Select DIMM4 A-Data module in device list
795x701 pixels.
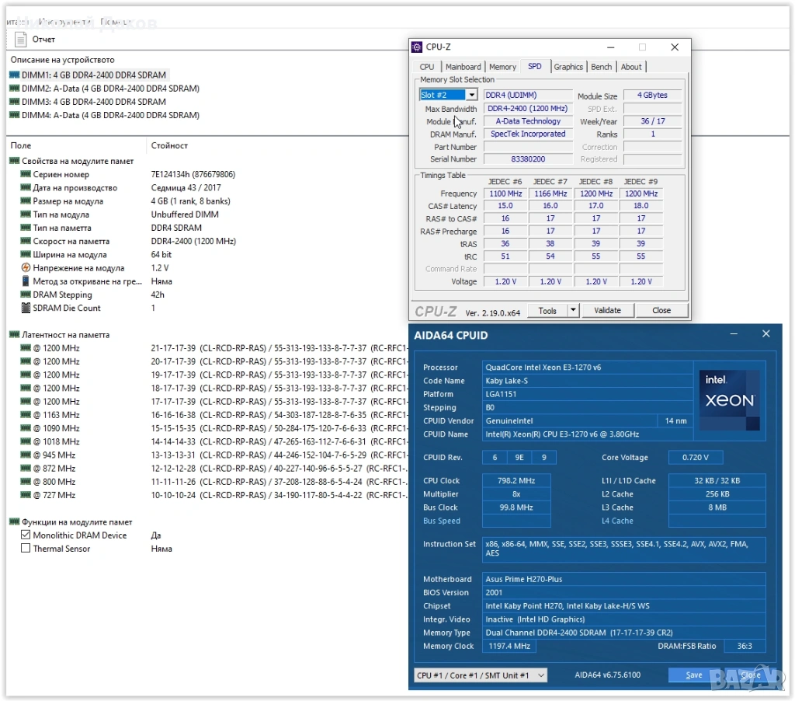pos(104,115)
